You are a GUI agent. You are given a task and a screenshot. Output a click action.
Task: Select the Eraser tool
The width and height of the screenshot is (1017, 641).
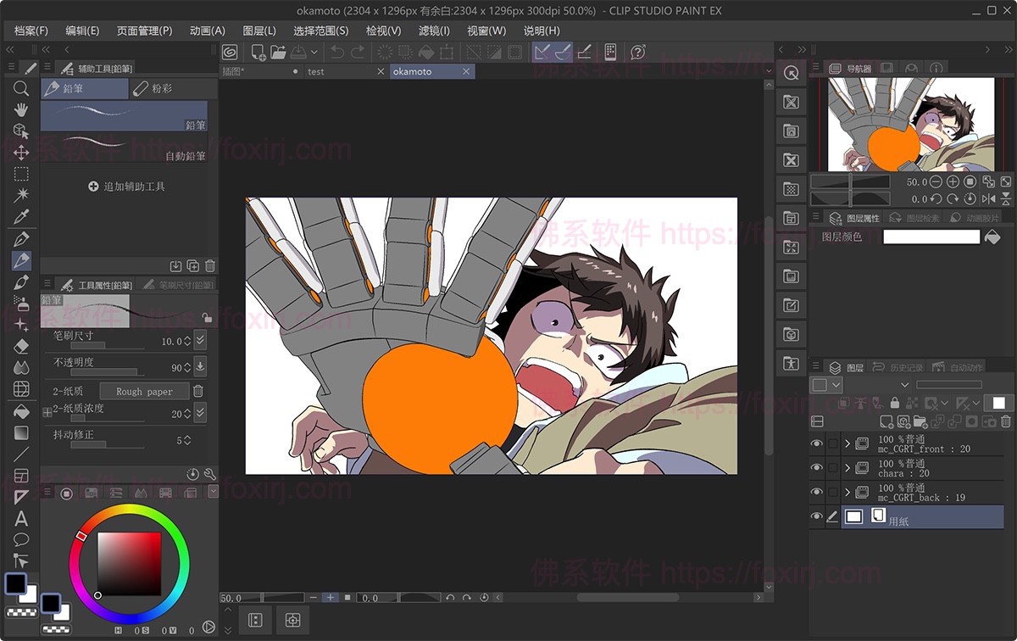(x=21, y=346)
